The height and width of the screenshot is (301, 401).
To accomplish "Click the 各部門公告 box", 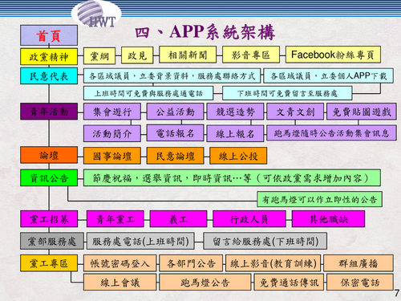I will tap(191, 263).
